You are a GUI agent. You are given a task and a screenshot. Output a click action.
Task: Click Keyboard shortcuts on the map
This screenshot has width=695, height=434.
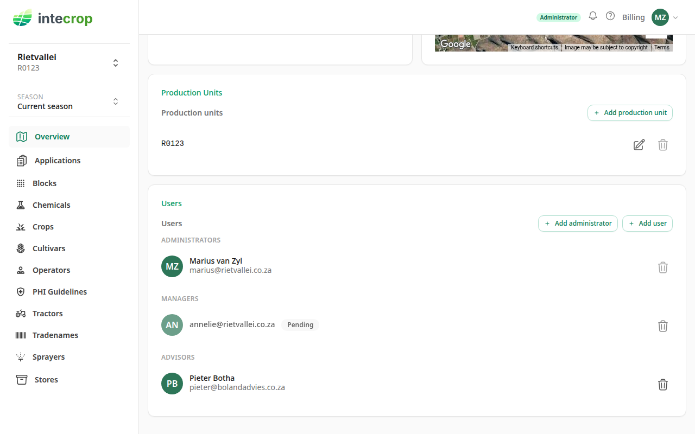pos(534,48)
